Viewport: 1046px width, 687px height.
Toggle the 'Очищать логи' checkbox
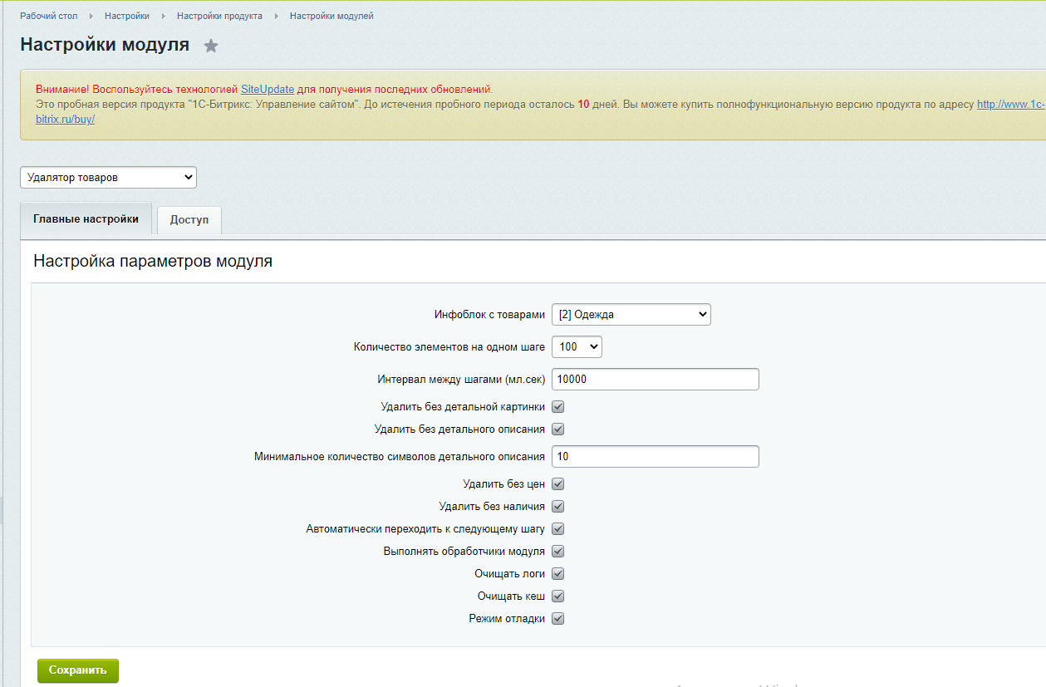tap(558, 574)
